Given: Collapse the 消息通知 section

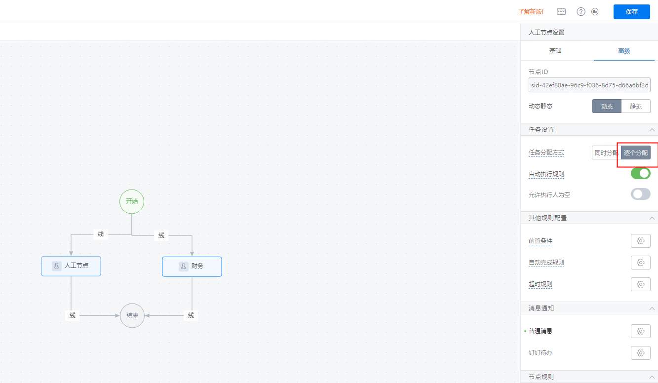Looking at the screenshot, I should (x=653, y=308).
